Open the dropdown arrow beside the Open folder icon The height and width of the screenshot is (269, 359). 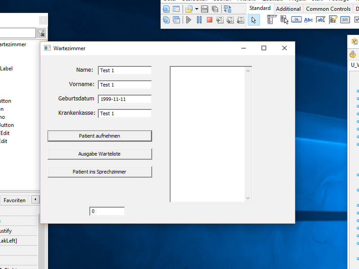(x=197, y=9)
